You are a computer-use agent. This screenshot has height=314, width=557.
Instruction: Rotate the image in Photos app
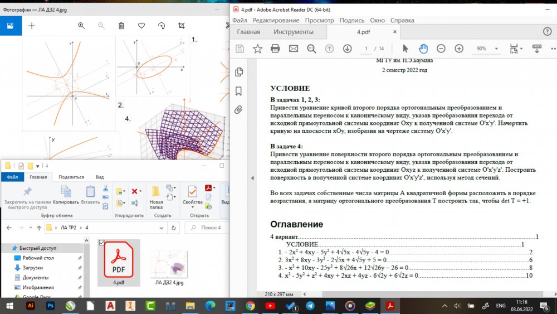(162, 26)
